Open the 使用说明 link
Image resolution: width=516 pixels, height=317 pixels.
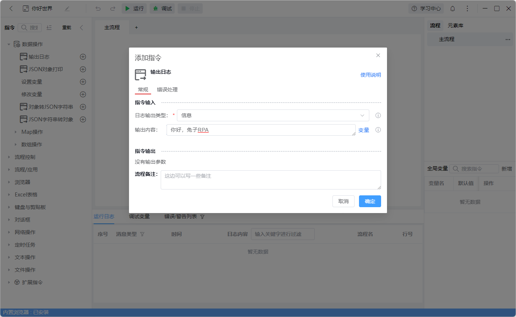pos(370,75)
